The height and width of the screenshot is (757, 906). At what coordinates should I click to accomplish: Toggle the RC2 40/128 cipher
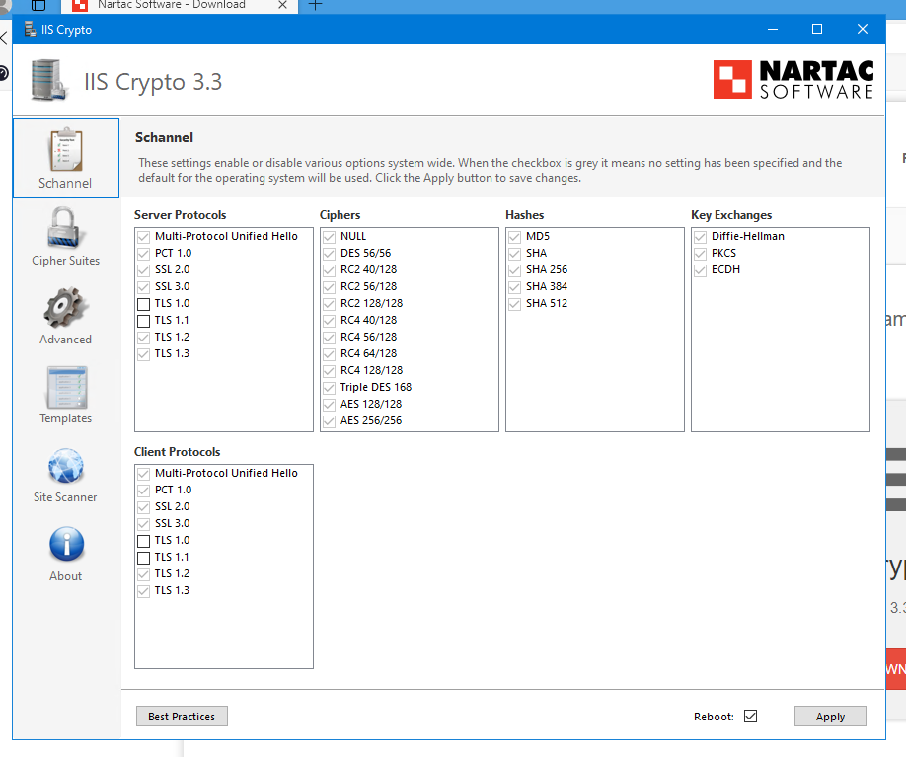[x=330, y=270]
